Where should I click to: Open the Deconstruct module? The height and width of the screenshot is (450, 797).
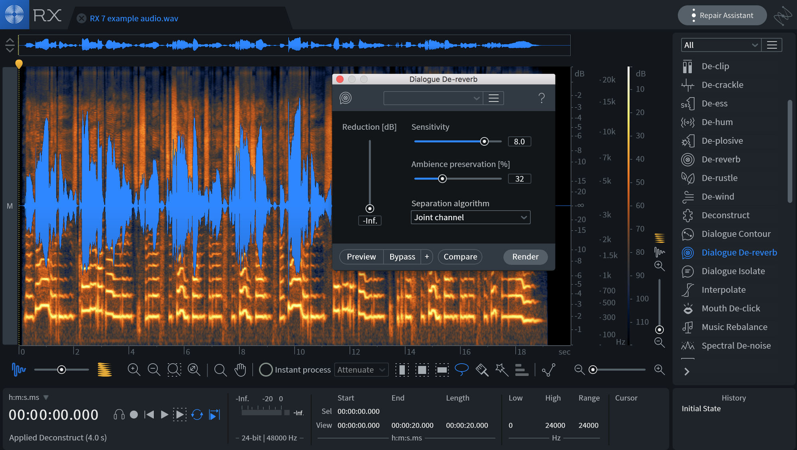pyautogui.click(x=726, y=215)
